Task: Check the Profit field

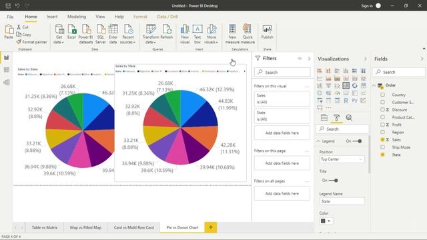Action: 382,125
